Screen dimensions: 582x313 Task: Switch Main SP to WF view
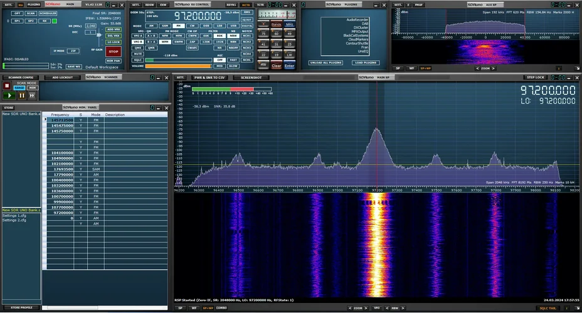[x=194, y=308]
